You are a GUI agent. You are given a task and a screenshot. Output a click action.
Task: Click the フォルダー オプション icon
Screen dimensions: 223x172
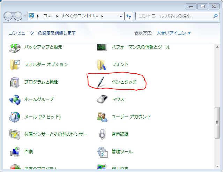tap(15, 65)
